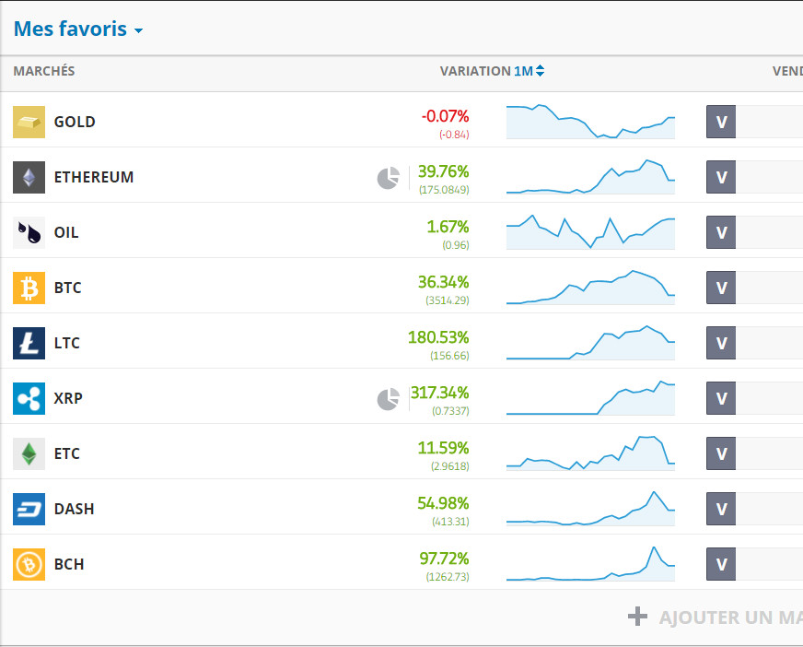Click the pie chart icon beside XRP
The width and height of the screenshot is (803, 647).
[x=388, y=399]
